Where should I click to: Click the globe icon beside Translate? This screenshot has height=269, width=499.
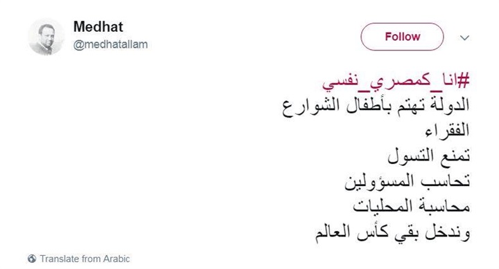[x=32, y=259]
